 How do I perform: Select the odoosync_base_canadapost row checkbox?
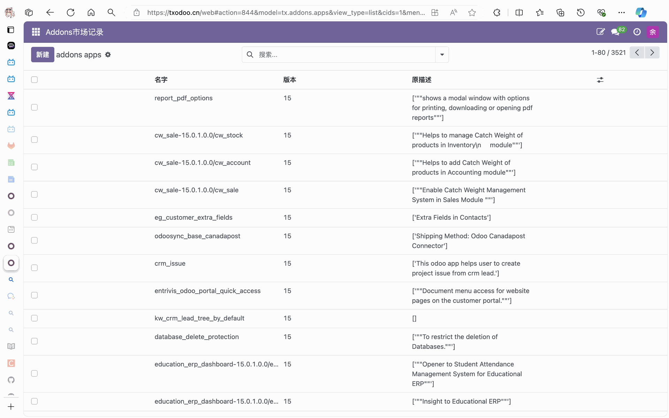[x=34, y=240]
